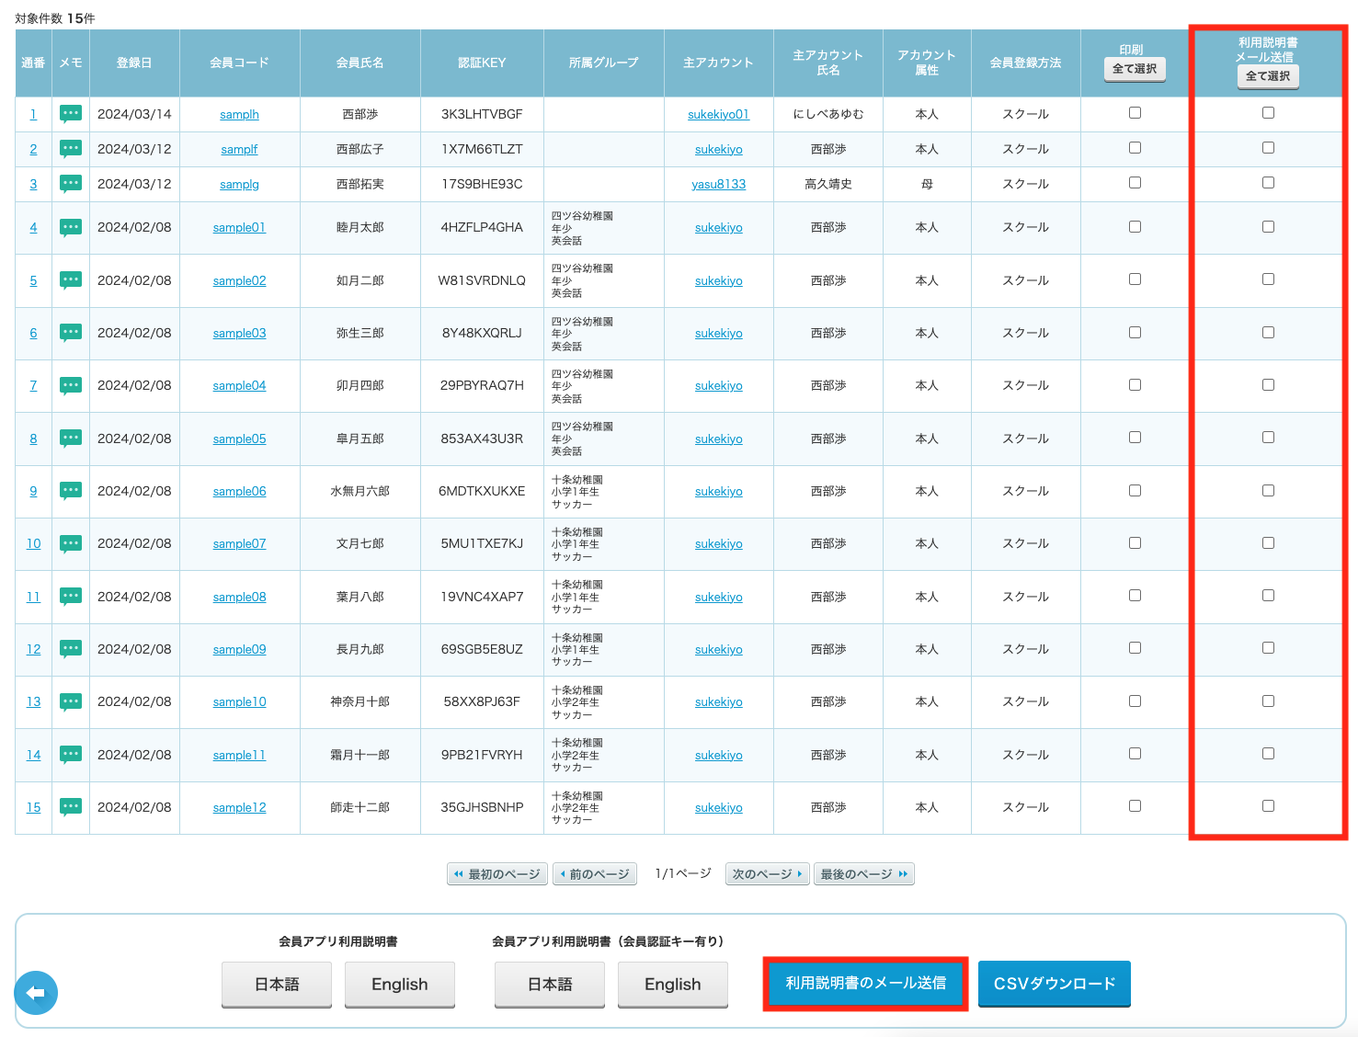Image resolution: width=1358 pixels, height=1037 pixels.
Task: Open member code link samplh
Action: (239, 114)
